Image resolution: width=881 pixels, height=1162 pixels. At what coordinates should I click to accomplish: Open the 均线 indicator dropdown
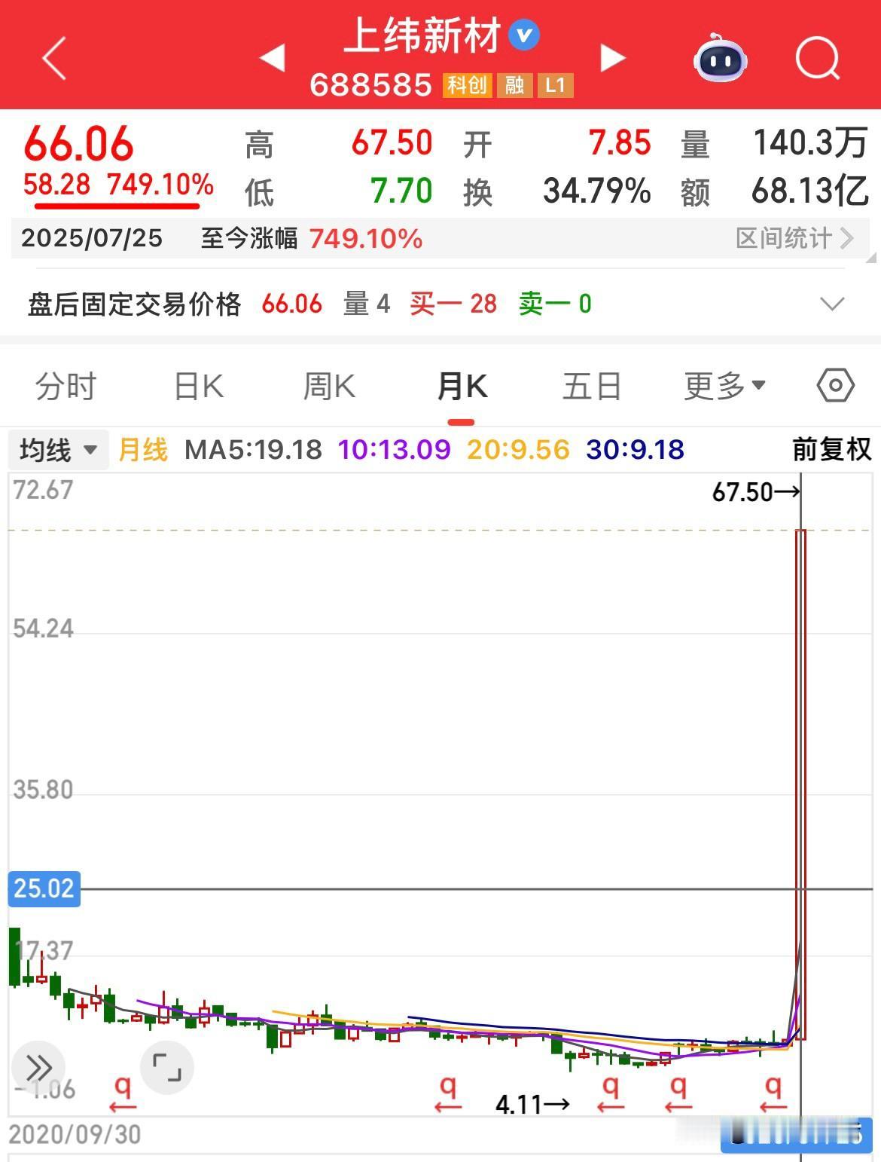[59, 450]
